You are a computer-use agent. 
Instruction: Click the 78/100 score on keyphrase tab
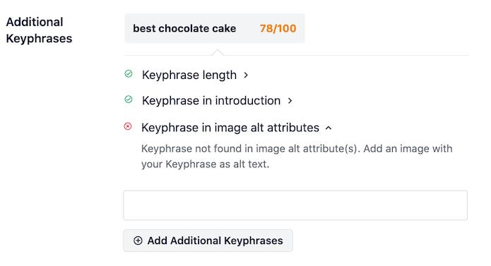[278, 28]
